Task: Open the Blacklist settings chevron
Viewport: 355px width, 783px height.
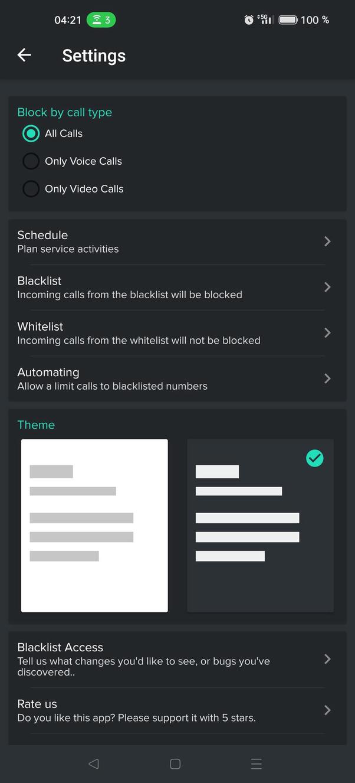Action: click(x=327, y=287)
